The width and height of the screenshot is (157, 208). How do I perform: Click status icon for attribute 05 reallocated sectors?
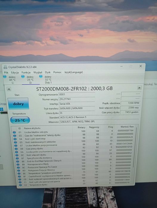pyautogui.click(x=15, y=142)
